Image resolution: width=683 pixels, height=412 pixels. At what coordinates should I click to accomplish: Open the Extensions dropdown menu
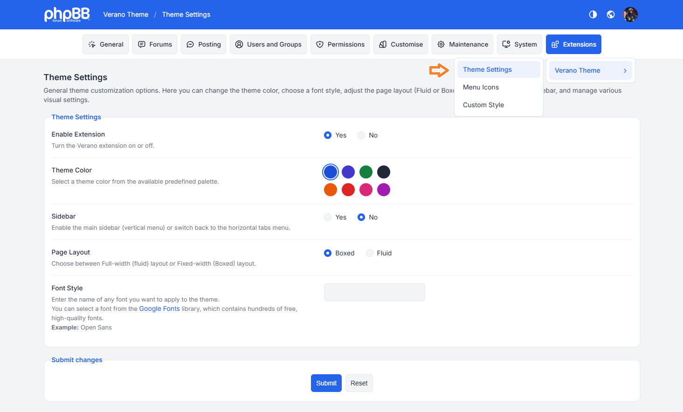[573, 45]
